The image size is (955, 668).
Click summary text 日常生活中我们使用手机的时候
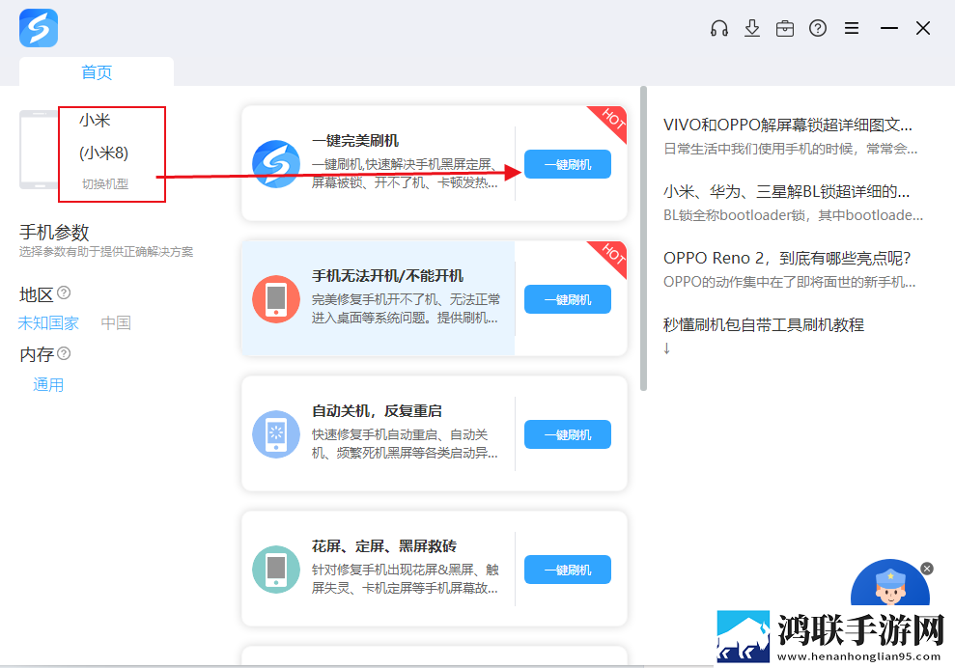pyautogui.click(x=790, y=149)
